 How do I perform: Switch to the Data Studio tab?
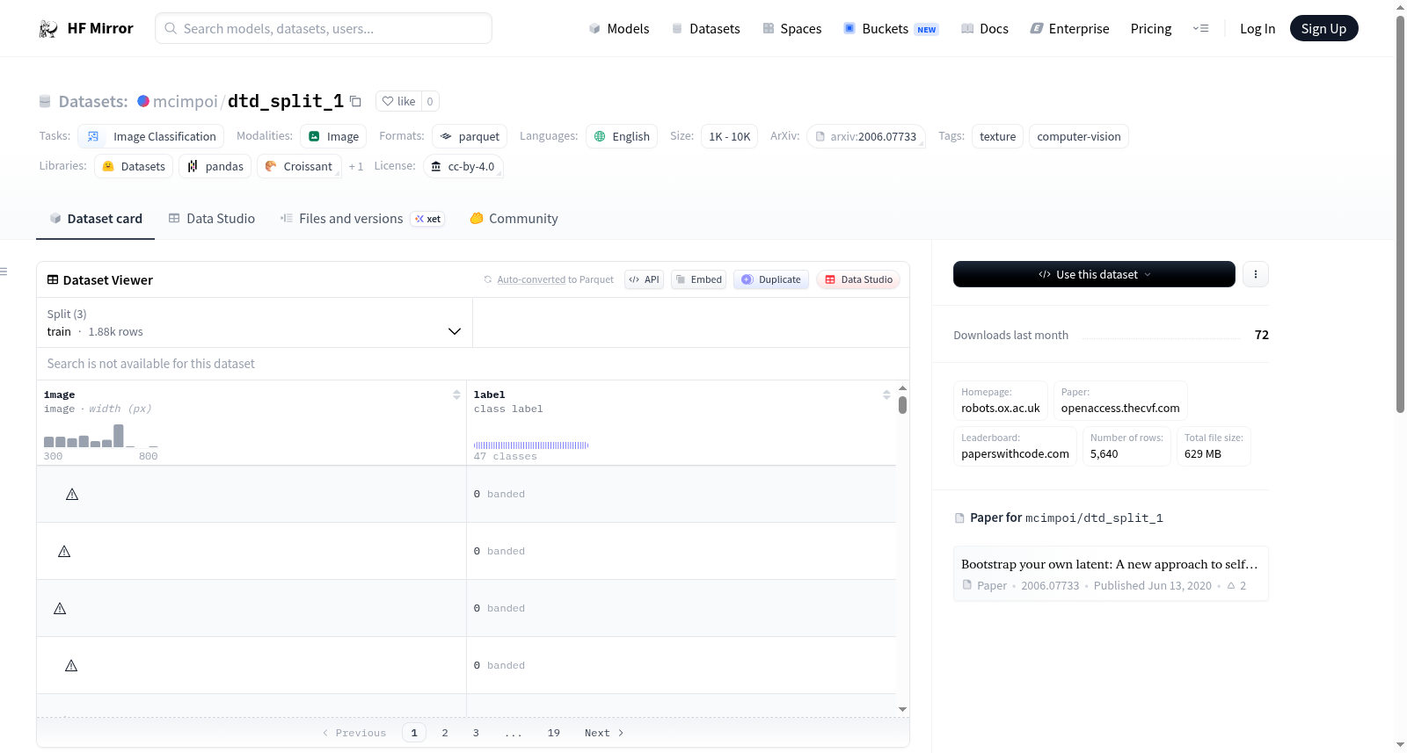212,219
